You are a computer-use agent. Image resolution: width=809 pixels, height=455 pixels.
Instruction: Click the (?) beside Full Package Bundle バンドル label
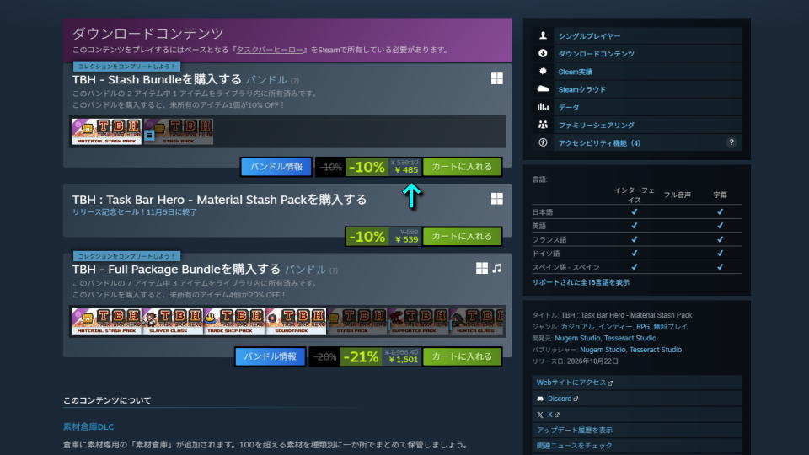coord(334,270)
